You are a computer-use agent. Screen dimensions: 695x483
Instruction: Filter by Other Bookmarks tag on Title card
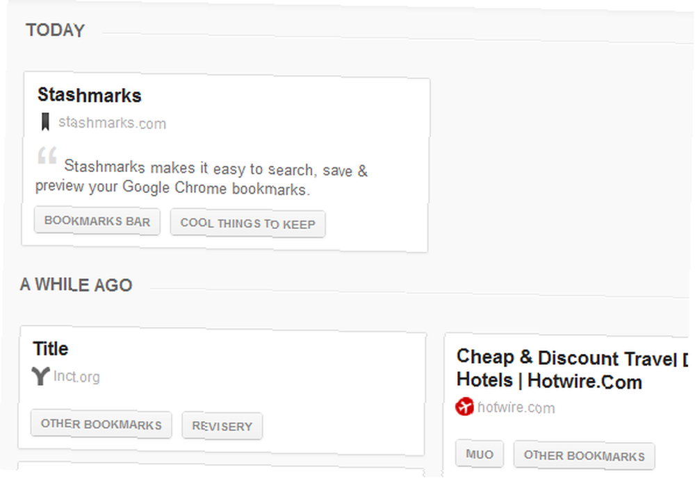tap(101, 424)
